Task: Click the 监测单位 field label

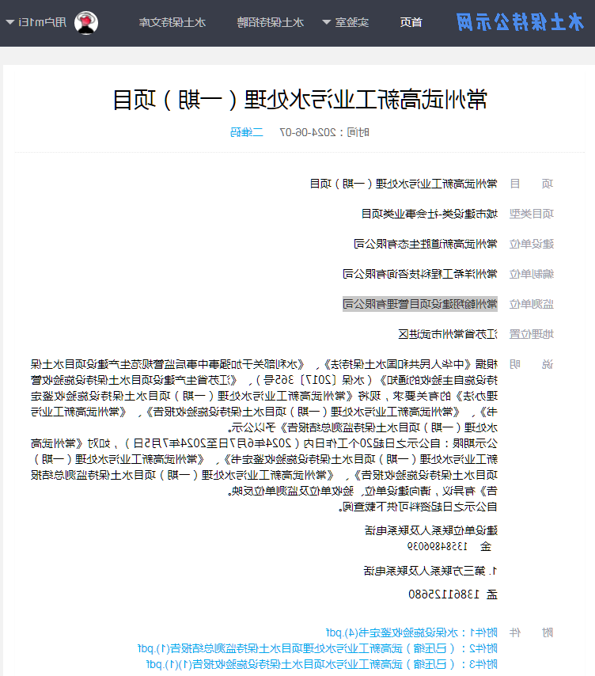Action: click(x=531, y=304)
